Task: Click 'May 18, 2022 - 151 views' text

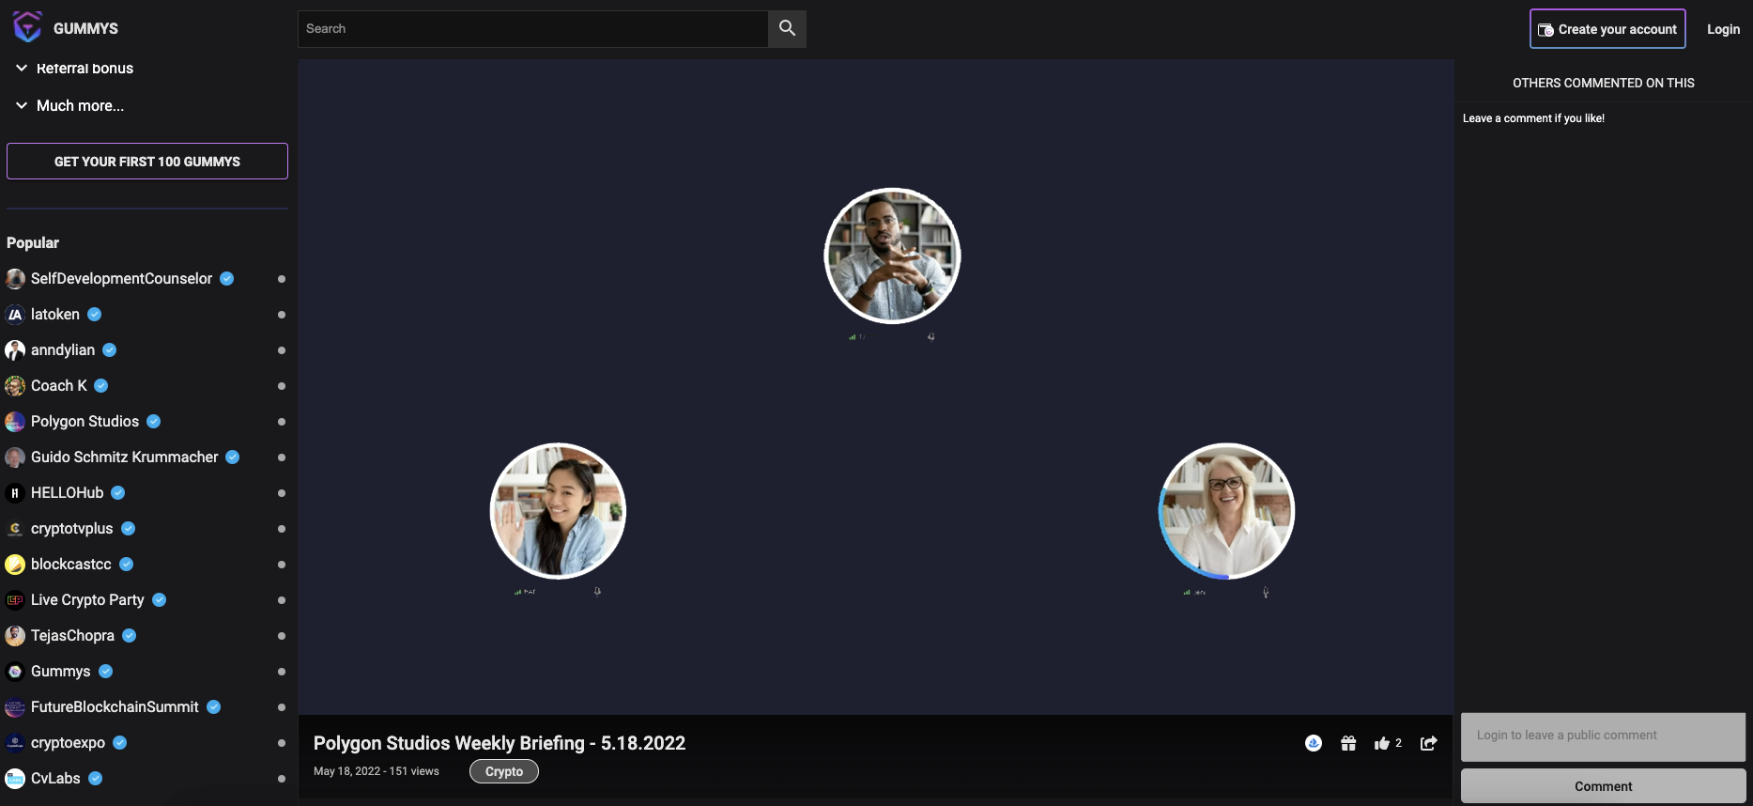Action: pos(377,771)
